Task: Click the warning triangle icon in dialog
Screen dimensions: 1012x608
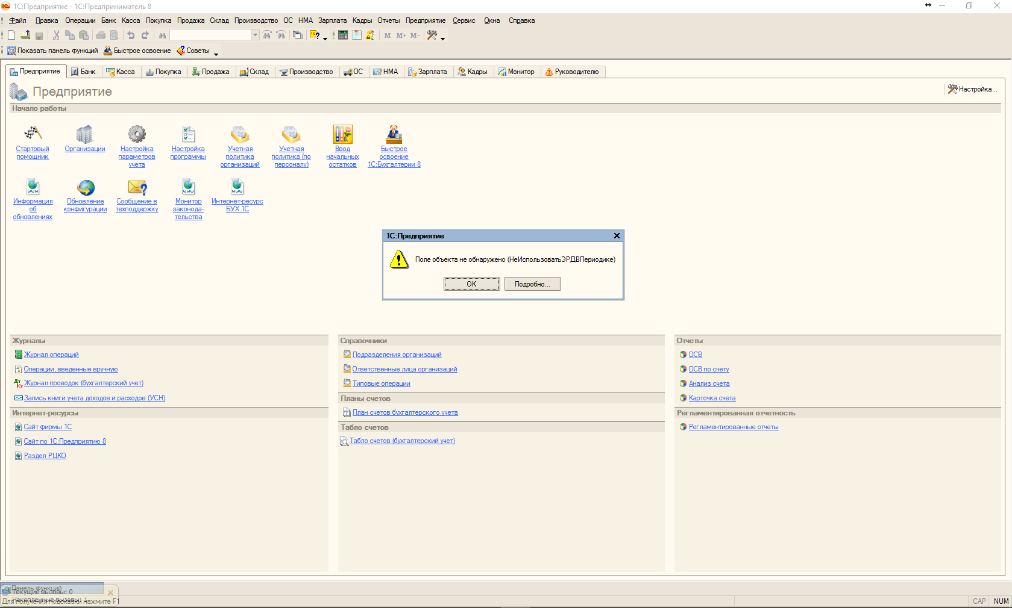Action: 399,260
